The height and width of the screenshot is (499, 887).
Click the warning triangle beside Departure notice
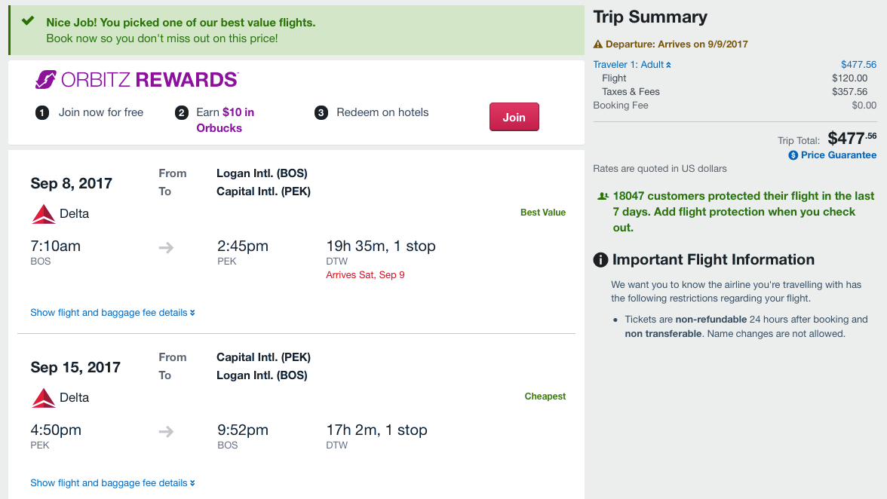[x=598, y=44]
